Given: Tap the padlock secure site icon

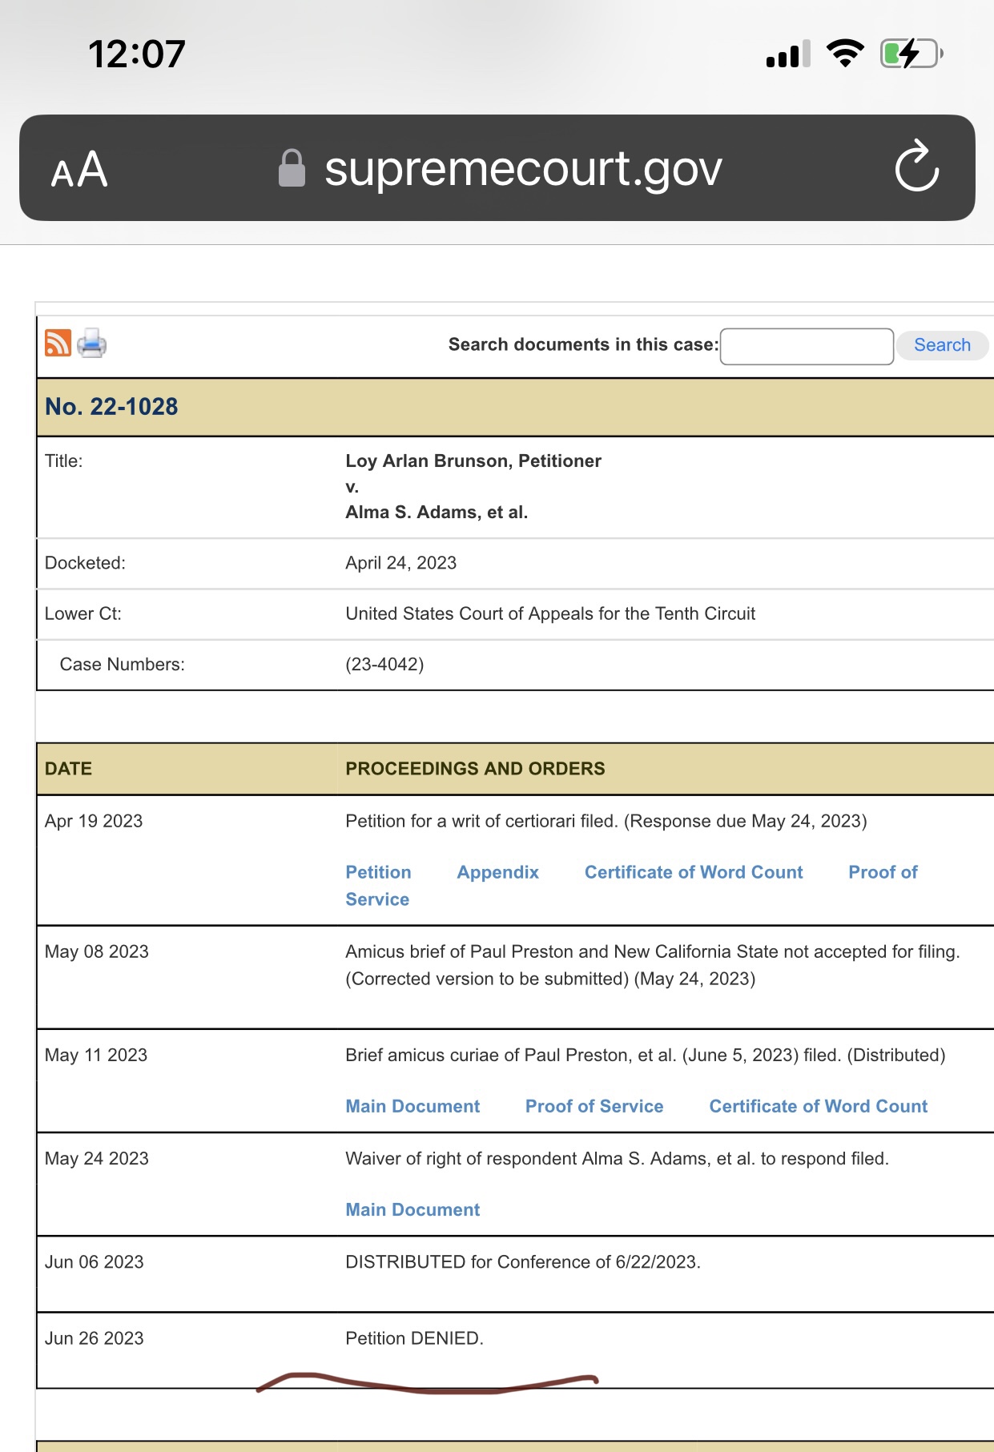Looking at the screenshot, I should 292,167.
